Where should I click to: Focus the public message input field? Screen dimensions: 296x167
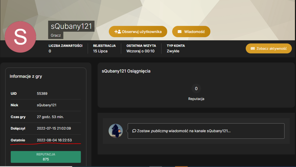pyautogui.click(x=206, y=131)
